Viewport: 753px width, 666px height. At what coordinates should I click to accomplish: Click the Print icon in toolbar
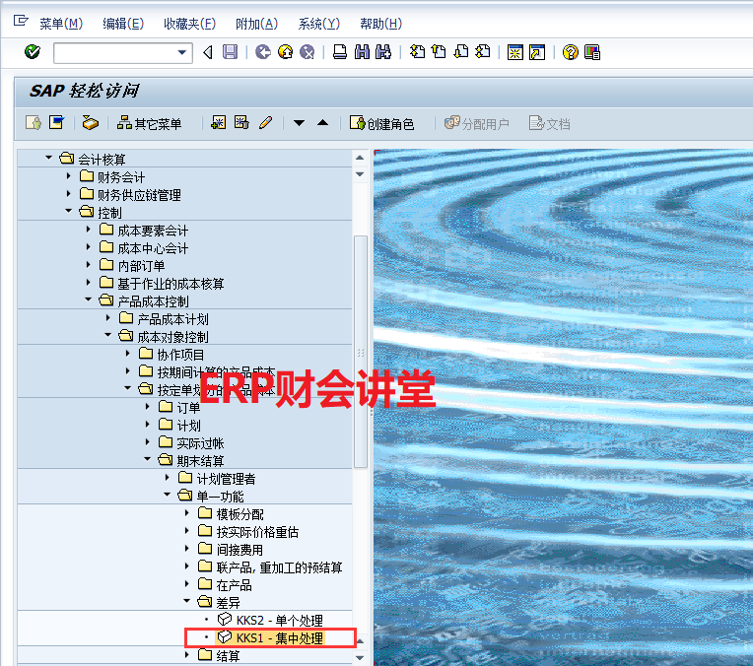[339, 52]
